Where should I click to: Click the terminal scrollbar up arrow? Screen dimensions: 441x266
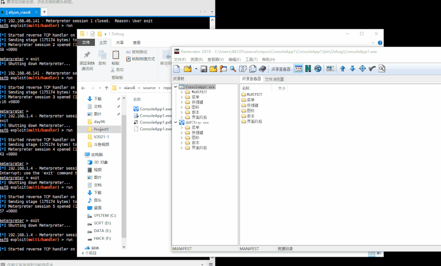click(213, 20)
